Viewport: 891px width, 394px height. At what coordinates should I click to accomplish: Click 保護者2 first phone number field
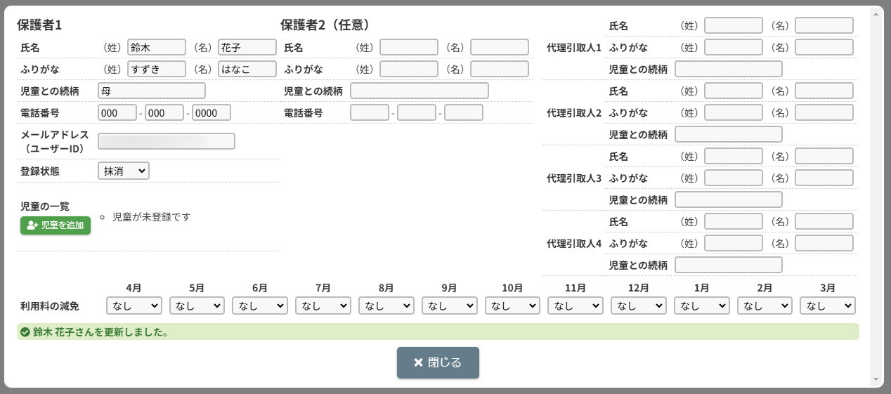[370, 112]
